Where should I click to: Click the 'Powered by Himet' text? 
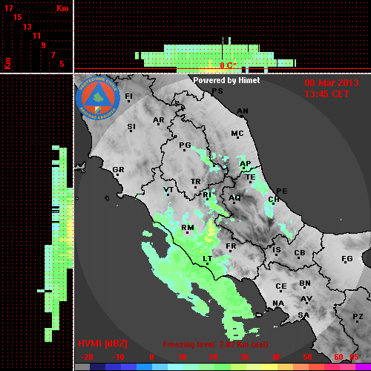point(226,80)
